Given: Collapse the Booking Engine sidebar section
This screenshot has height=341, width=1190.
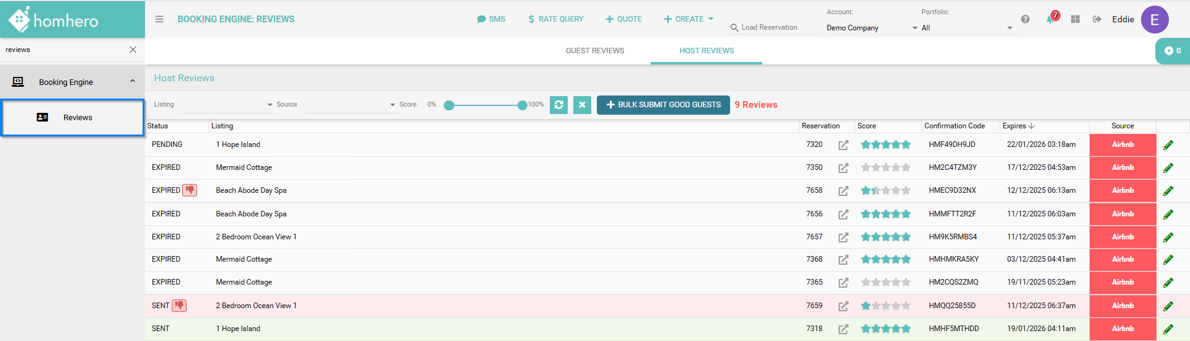Looking at the screenshot, I should 133,81.
